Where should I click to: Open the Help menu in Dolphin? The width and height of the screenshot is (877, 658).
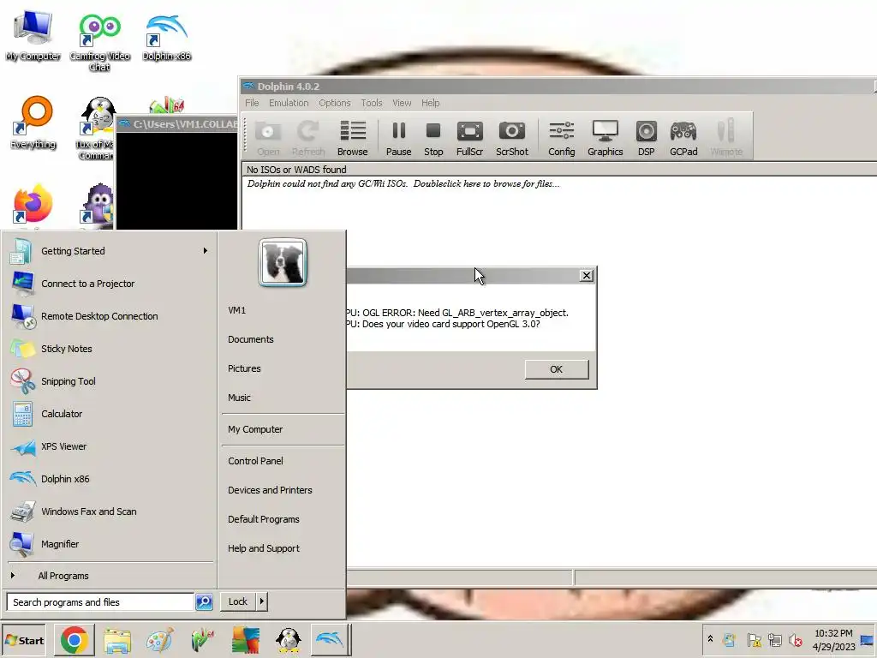pyautogui.click(x=430, y=103)
